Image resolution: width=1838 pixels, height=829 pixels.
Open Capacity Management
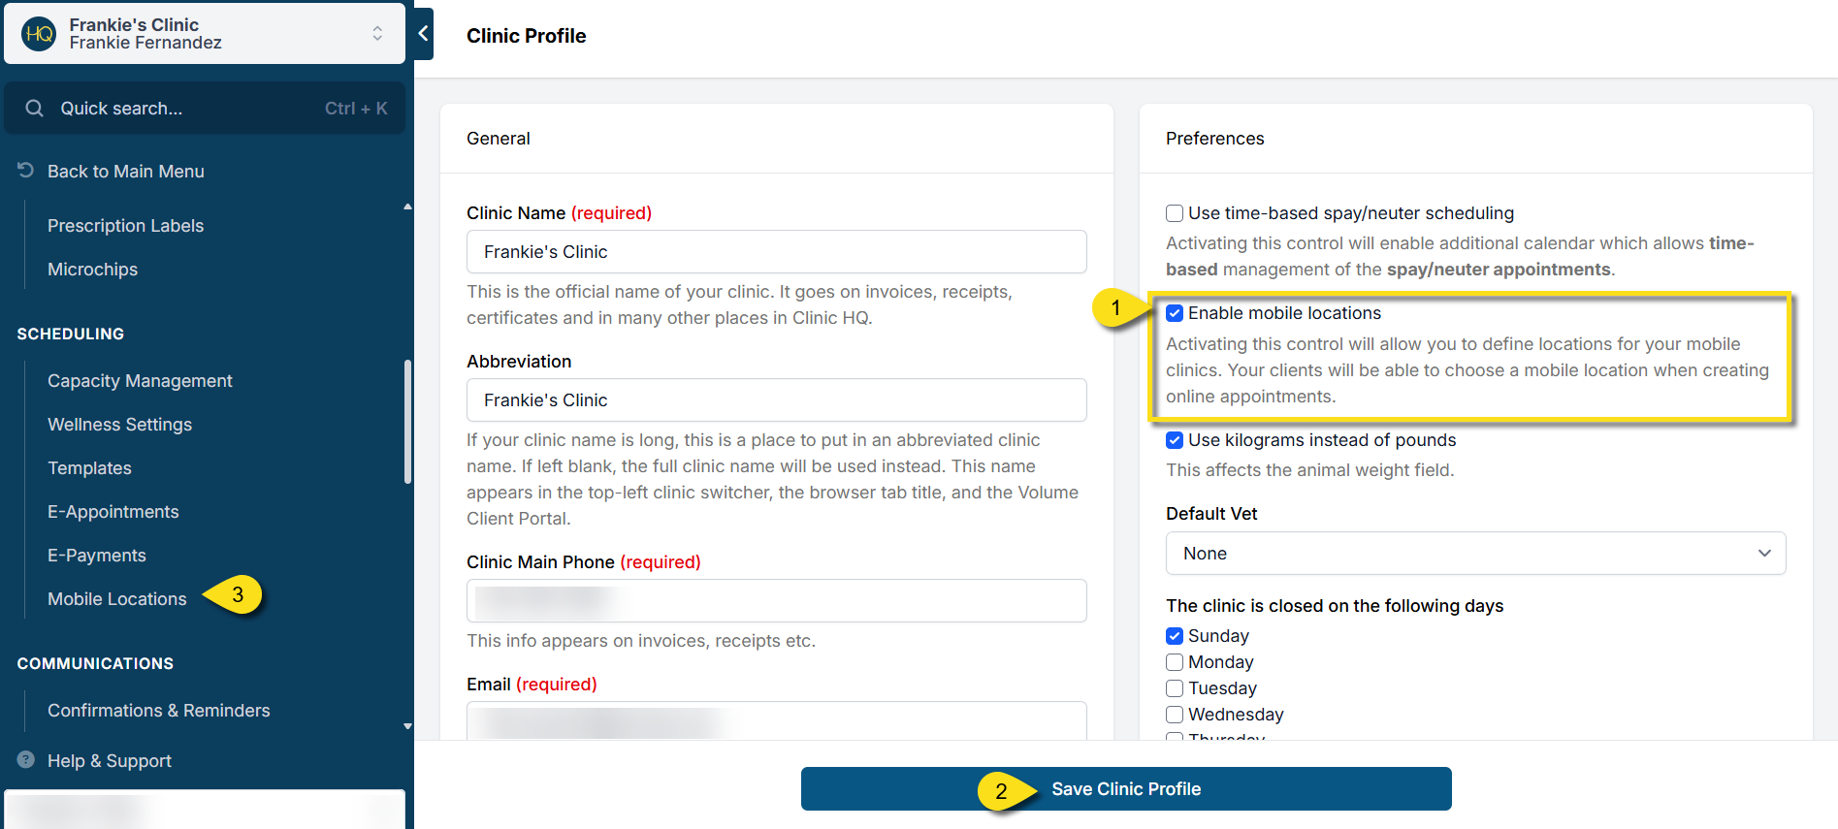coord(140,381)
